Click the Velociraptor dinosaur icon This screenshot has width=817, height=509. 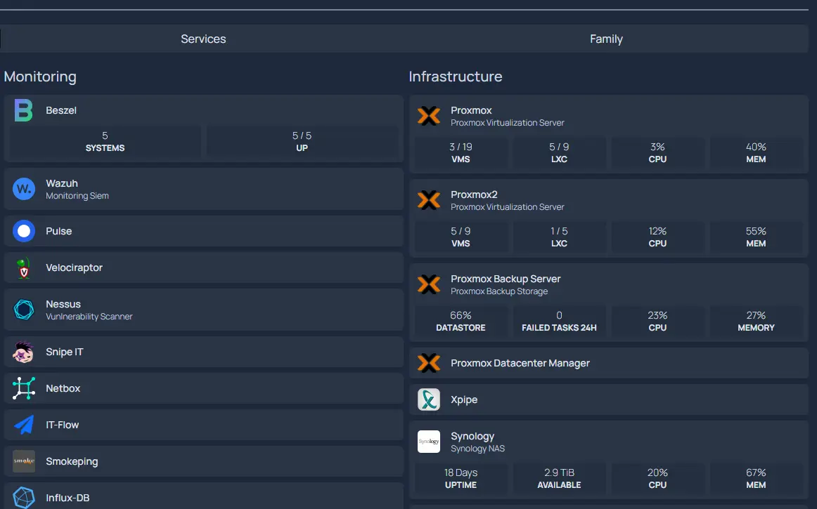pos(23,268)
